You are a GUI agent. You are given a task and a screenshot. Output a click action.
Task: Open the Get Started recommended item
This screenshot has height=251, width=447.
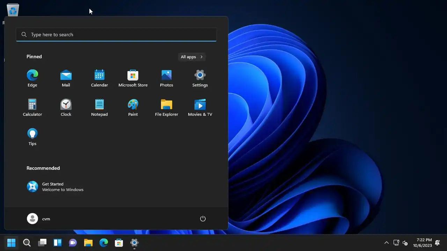click(x=56, y=187)
